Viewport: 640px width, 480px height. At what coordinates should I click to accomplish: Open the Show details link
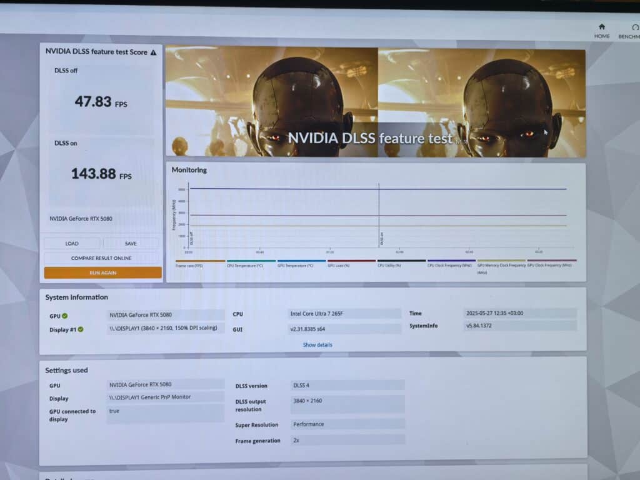pyautogui.click(x=317, y=345)
